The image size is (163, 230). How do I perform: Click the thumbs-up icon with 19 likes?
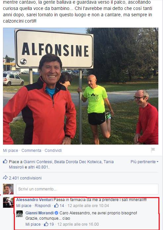point(46,224)
